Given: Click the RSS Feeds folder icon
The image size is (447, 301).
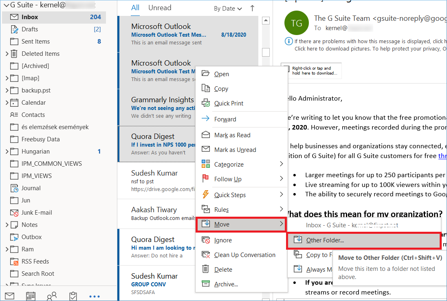Looking at the screenshot, I should click(x=14, y=261).
